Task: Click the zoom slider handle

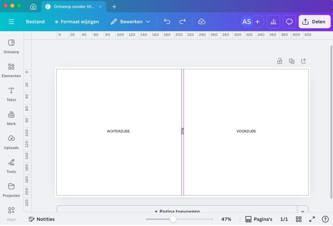Action: pos(173,219)
